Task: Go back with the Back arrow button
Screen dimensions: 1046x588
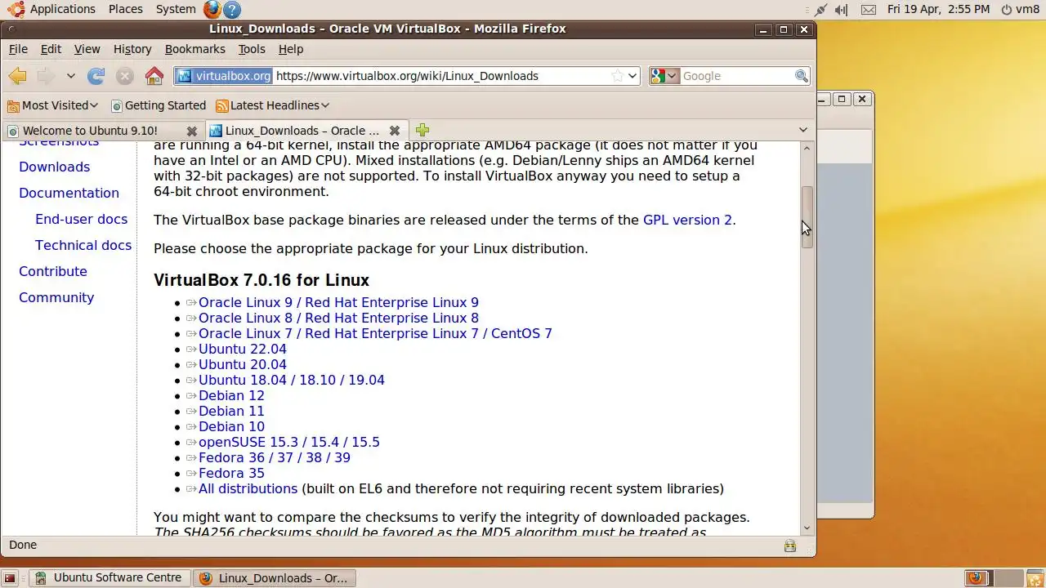Action: click(x=17, y=76)
